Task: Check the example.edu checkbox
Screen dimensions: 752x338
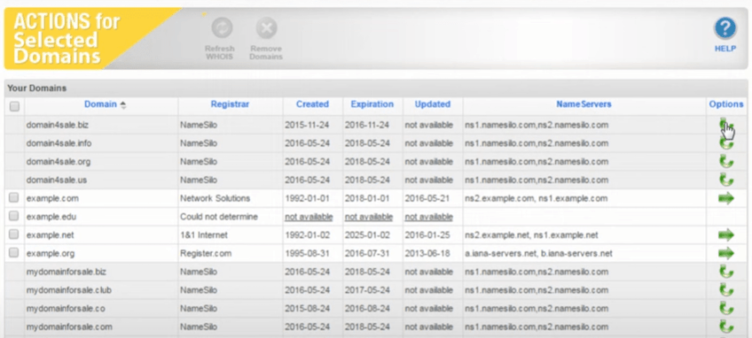Action: pyautogui.click(x=14, y=216)
